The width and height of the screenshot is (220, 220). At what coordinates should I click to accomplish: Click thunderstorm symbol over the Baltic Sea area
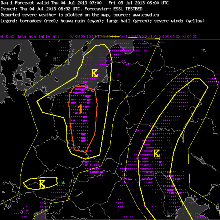pos(95,73)
